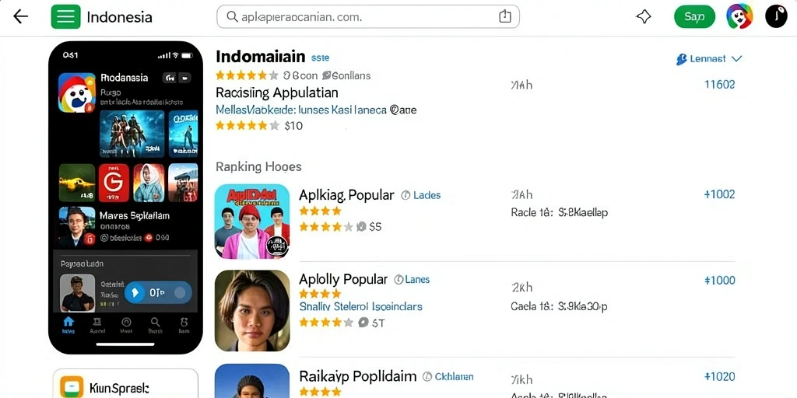This screenshot has height=398, width=797.
Task: Open the Aplkiag Popular app thumbnail
Action: pyautogui.click(x=252, y=222)
